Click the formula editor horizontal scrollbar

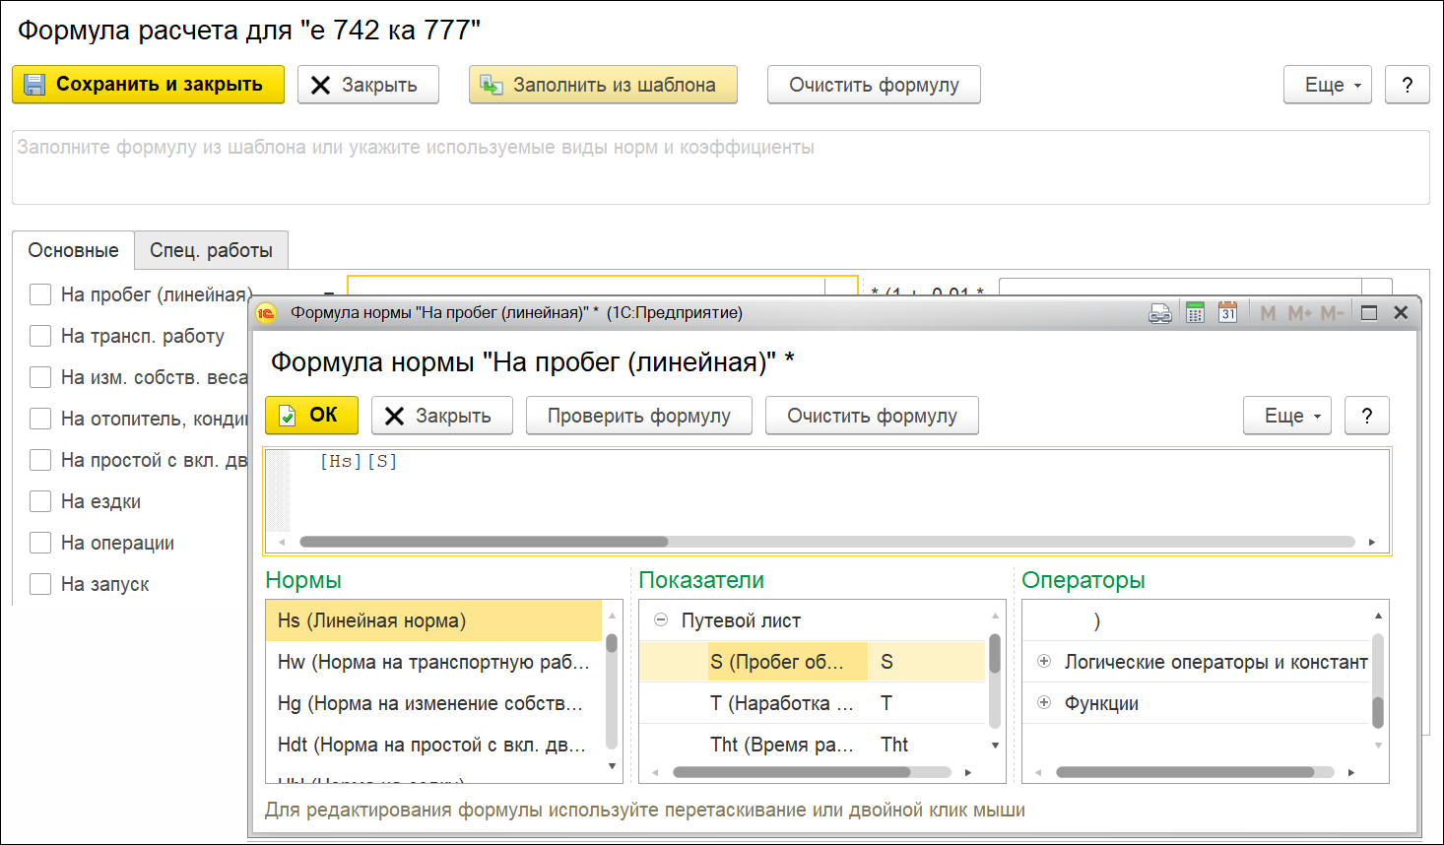[x=827, y=542]
